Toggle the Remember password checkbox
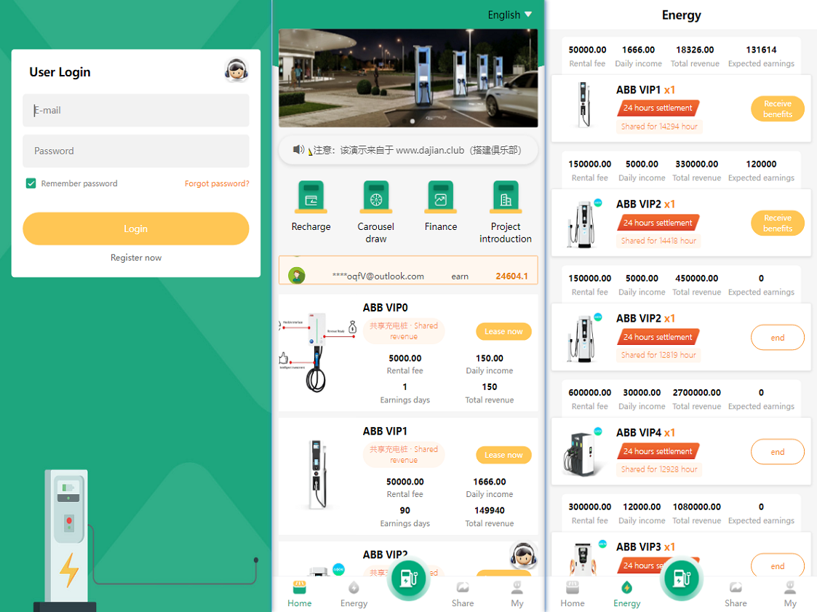The height and width of the screenshot is (612, 817). 31,183
